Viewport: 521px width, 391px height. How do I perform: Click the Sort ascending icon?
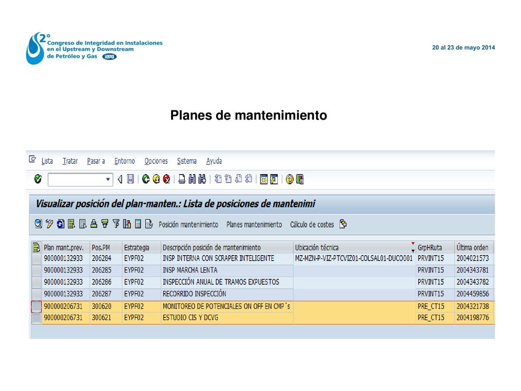pyautogui.click(x=94, y=224)
